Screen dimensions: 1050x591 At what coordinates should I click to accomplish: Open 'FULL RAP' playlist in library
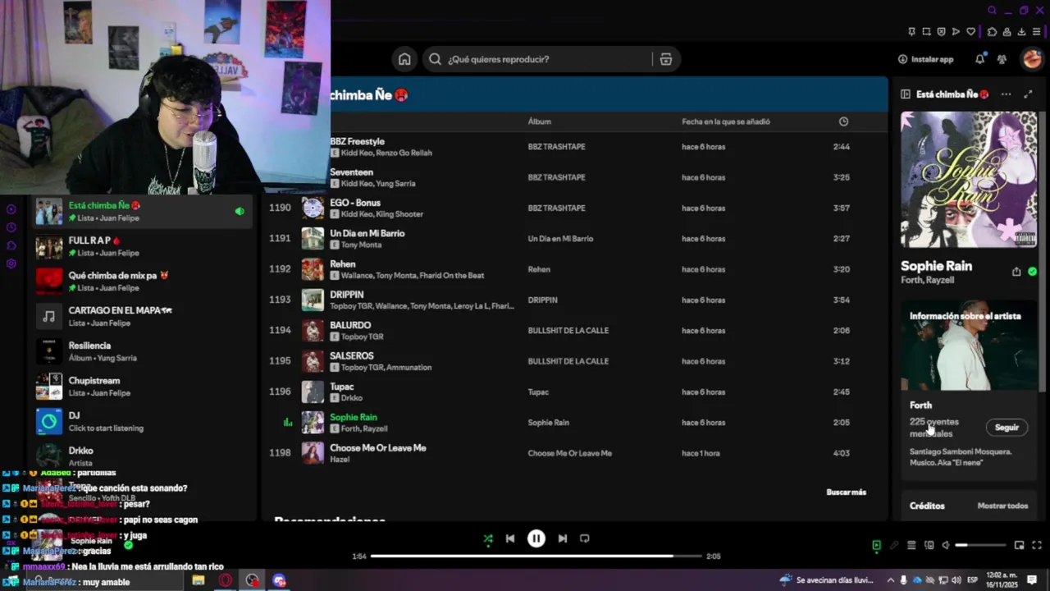click(x=144, y=246)
